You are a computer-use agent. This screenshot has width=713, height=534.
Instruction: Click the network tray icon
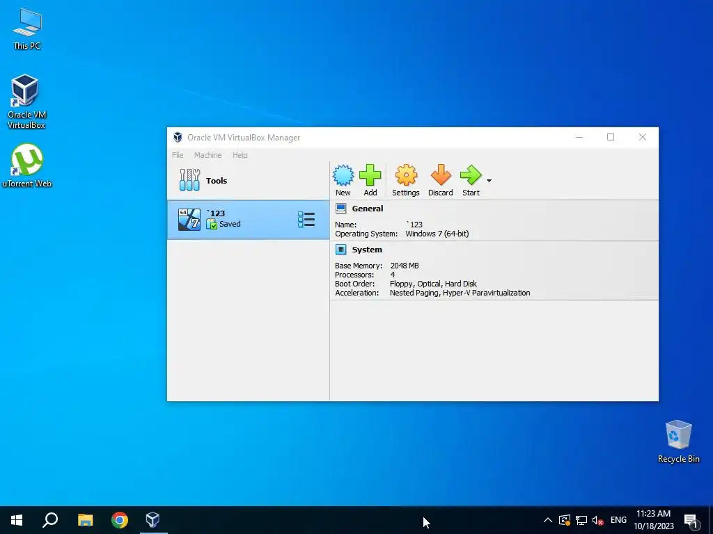click(581, 520)
